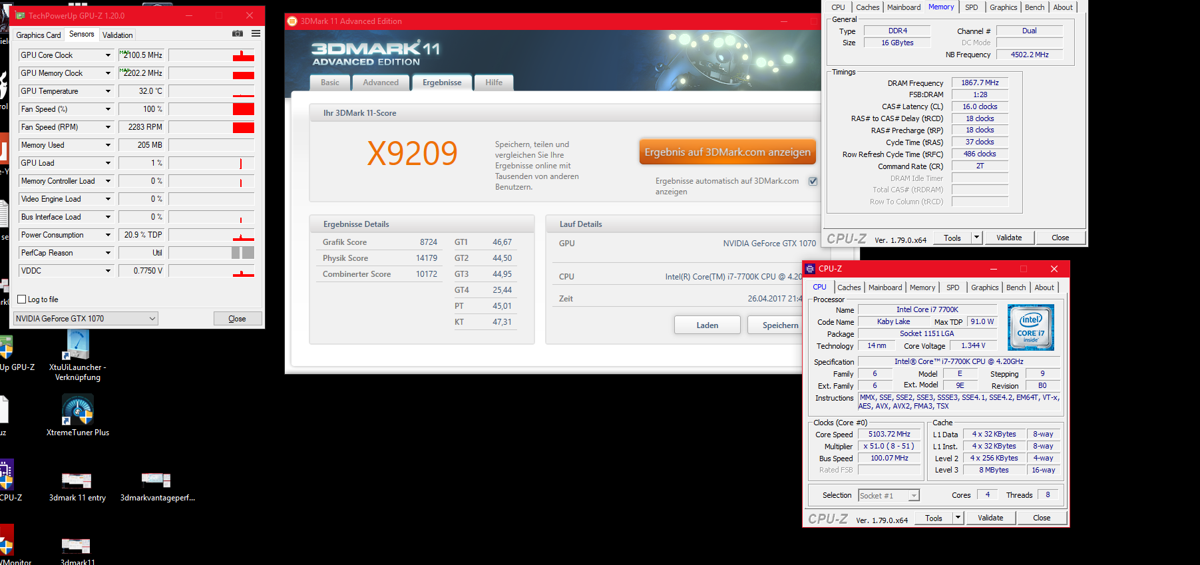Click the GPU Temperature 32.0 °C value
Viewport: 1200px width, 565px height.
(141, 91)
